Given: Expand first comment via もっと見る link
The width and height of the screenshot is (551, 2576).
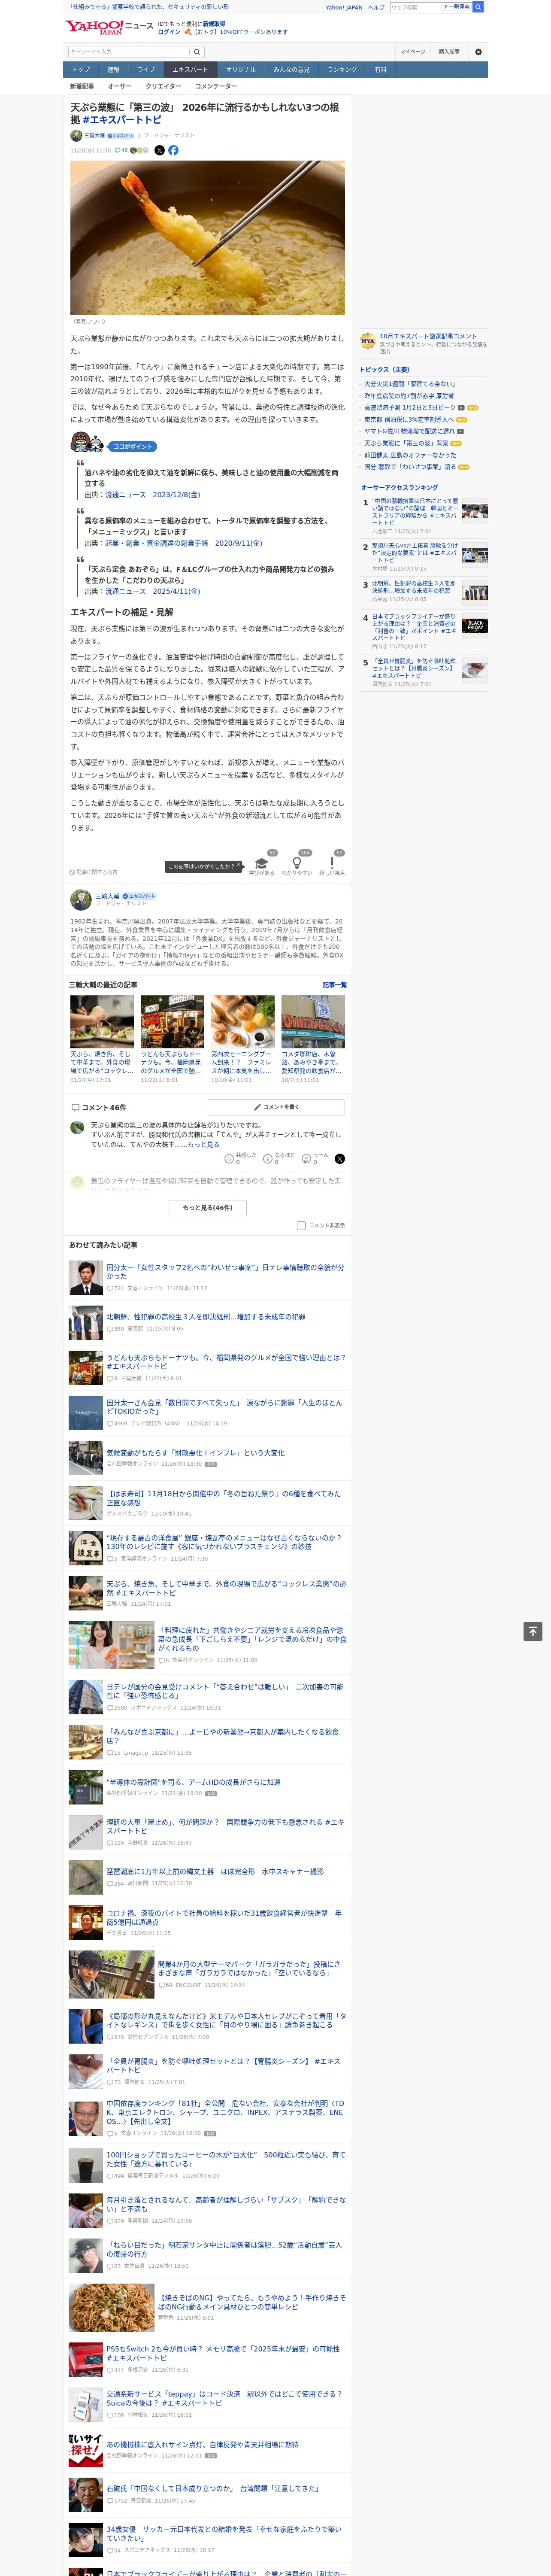Looking at the screenshot, I should (204, 1144).
